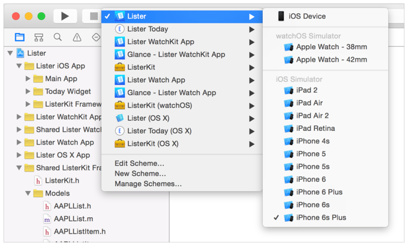408x246 pixels.
Task: Select the ListerKit.h header file
Action: [x=57, y=181]
